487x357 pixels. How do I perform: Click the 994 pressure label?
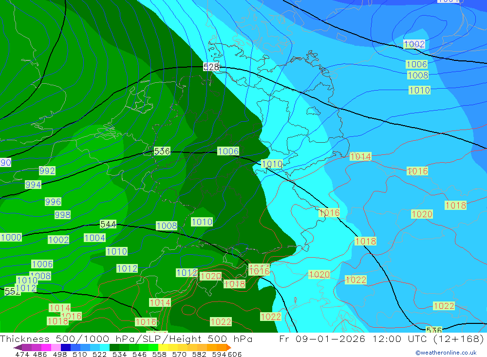(33, 185)
